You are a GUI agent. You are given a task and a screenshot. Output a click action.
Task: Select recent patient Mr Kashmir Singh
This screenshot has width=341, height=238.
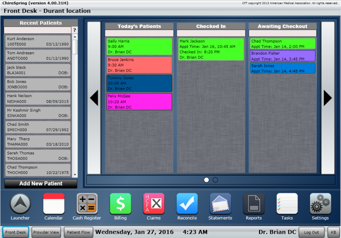38,113
